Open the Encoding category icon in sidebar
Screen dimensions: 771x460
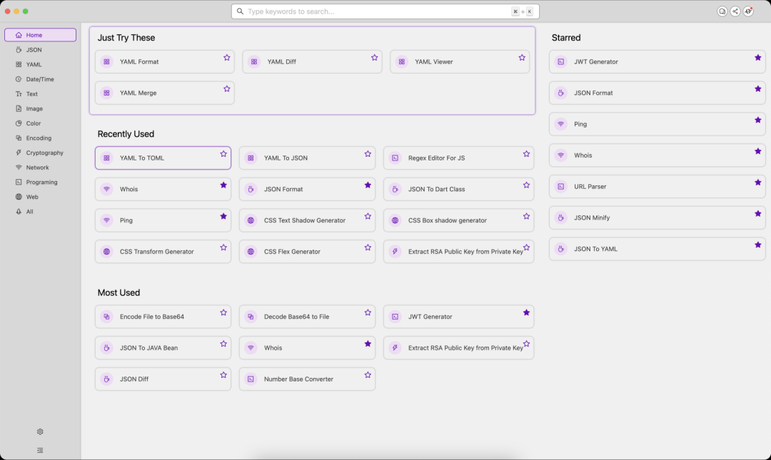tap(19, 138)
